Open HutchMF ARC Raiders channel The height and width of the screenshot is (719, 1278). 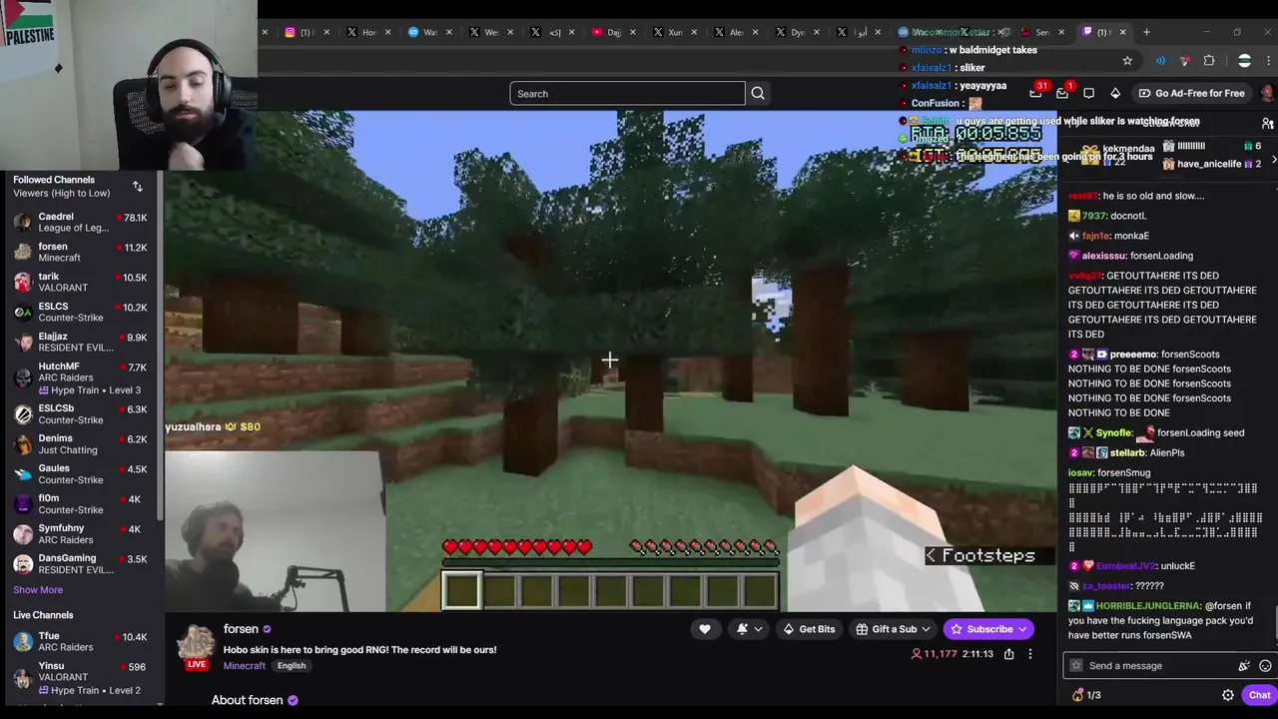pyautogui.click(x=84, y=377)
